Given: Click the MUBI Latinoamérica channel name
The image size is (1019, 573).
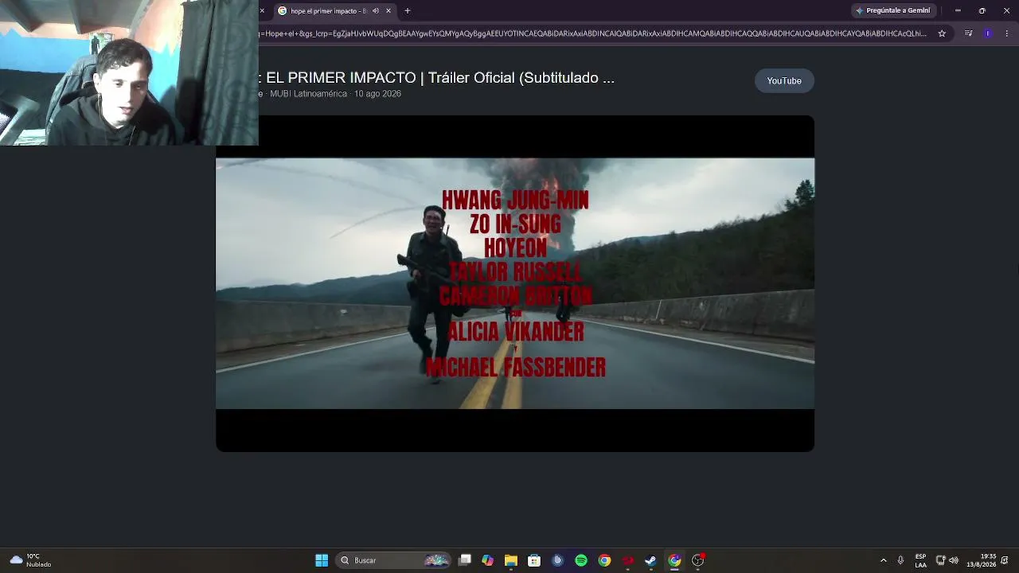Looking at the screenshot, I should [x=308, y=94].
